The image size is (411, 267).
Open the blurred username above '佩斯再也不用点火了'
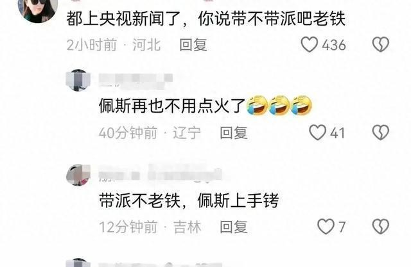[x=136, y=80]
